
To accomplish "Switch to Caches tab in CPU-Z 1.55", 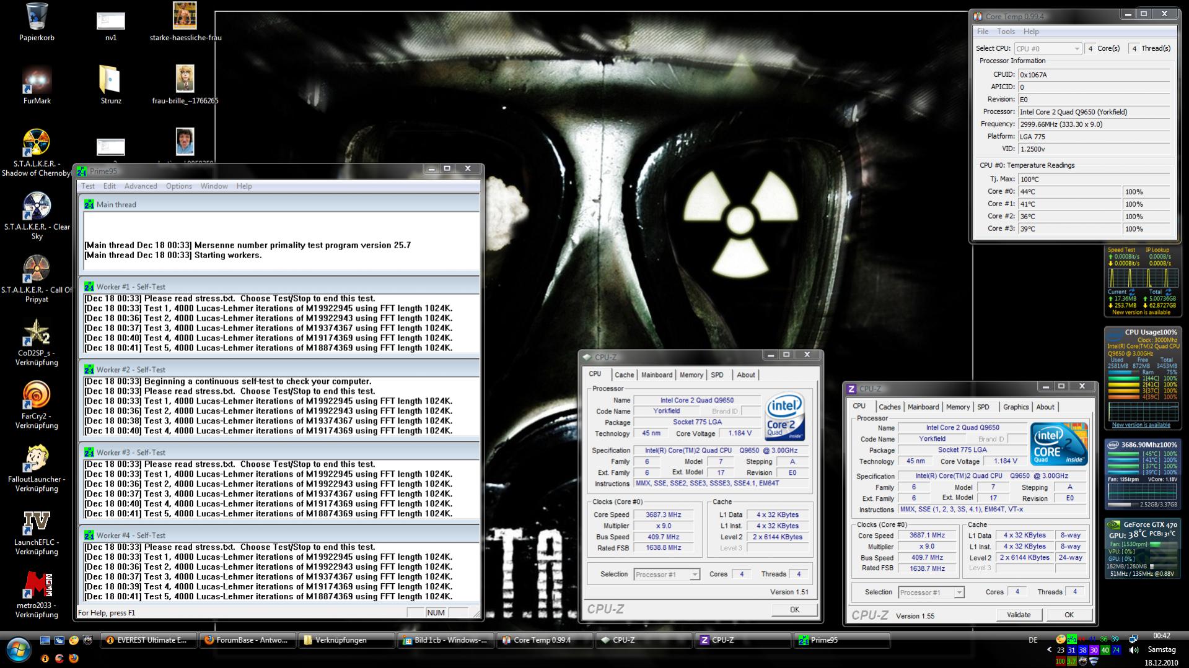I will pos(889,407).
